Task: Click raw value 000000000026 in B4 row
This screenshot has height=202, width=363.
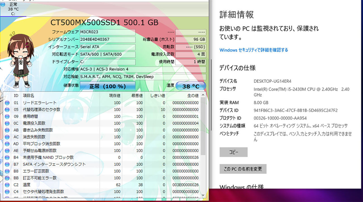Action: [x=185, y=158]
